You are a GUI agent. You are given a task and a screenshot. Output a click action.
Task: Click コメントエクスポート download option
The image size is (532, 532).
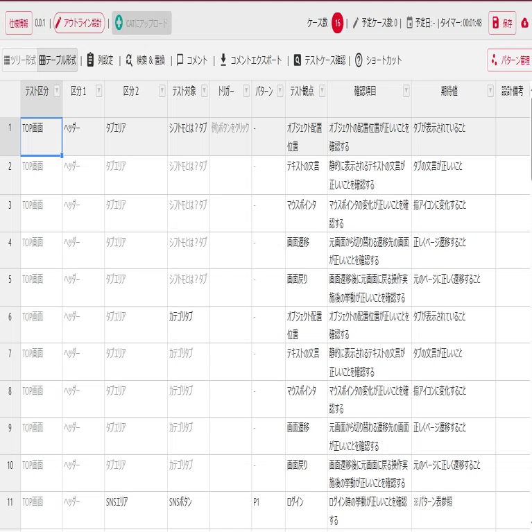(x=251, y=60)
